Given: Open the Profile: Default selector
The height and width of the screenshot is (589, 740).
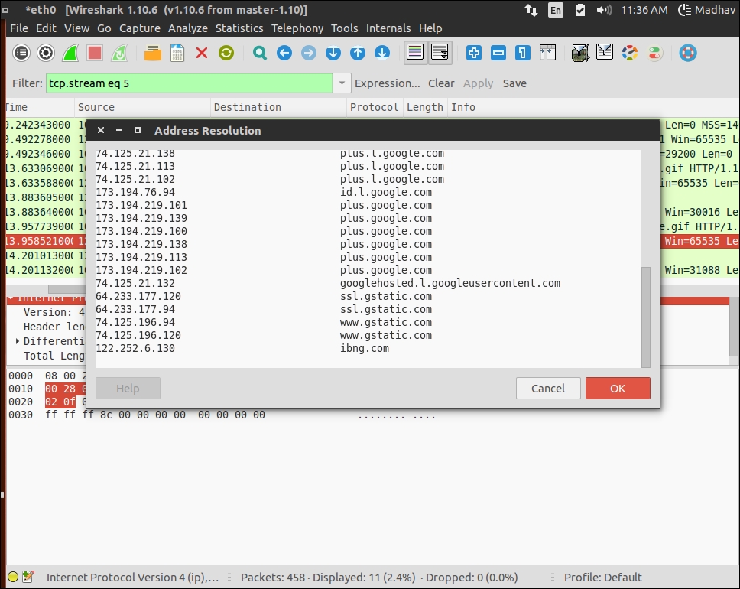Looking at the screenshot, I should 602,578.
